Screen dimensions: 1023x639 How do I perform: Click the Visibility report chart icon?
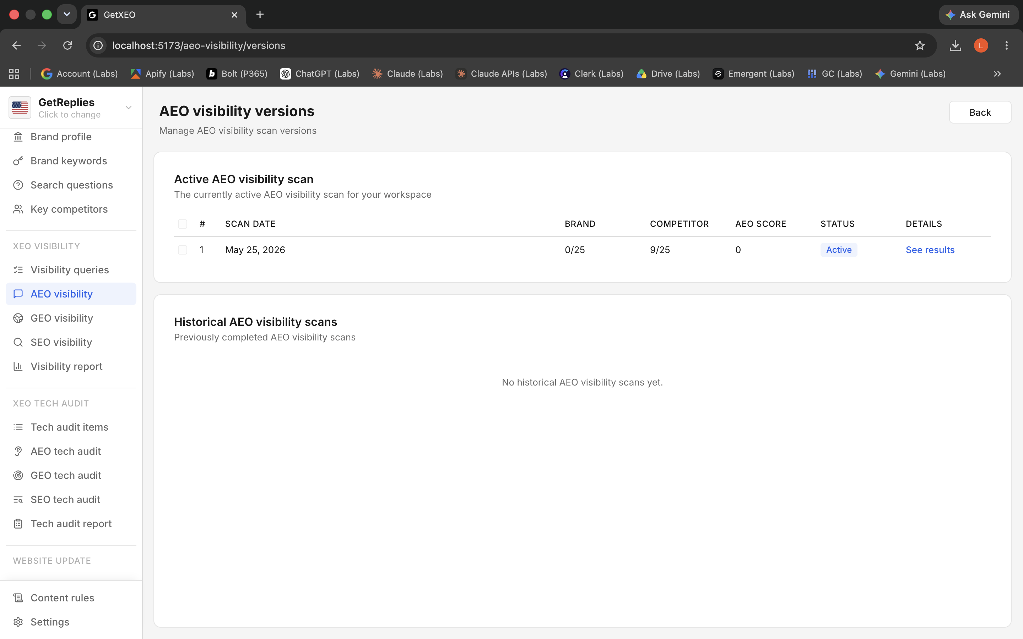(18, 366)
